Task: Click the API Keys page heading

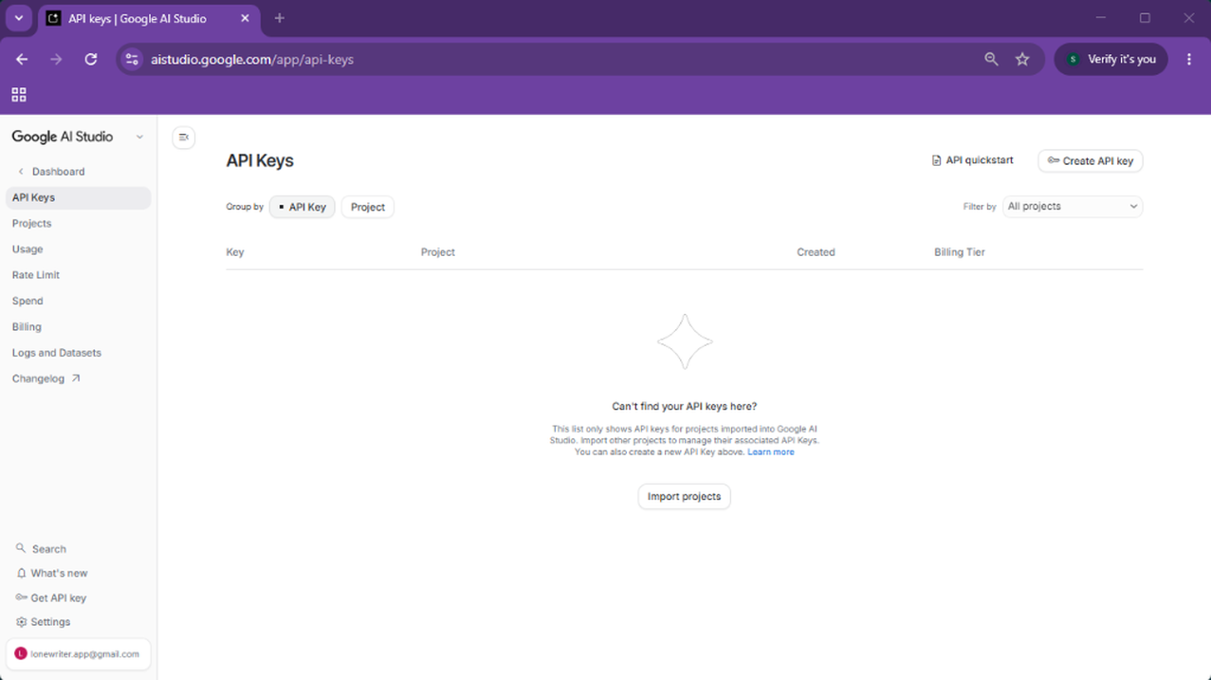Action: (x=260, y=160)
